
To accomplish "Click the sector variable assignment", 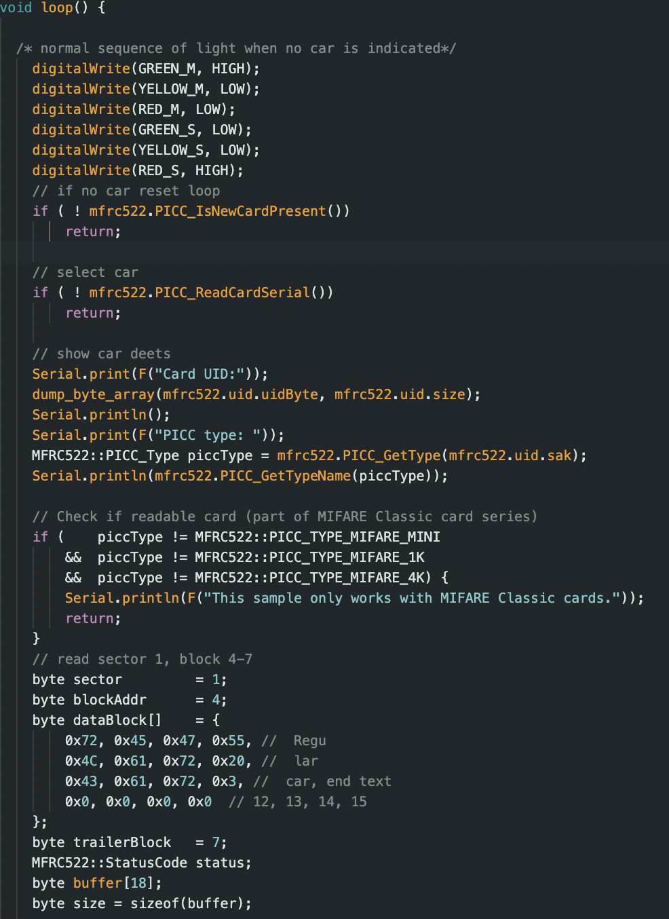I will pyautogui.click(x=98, y=679).
